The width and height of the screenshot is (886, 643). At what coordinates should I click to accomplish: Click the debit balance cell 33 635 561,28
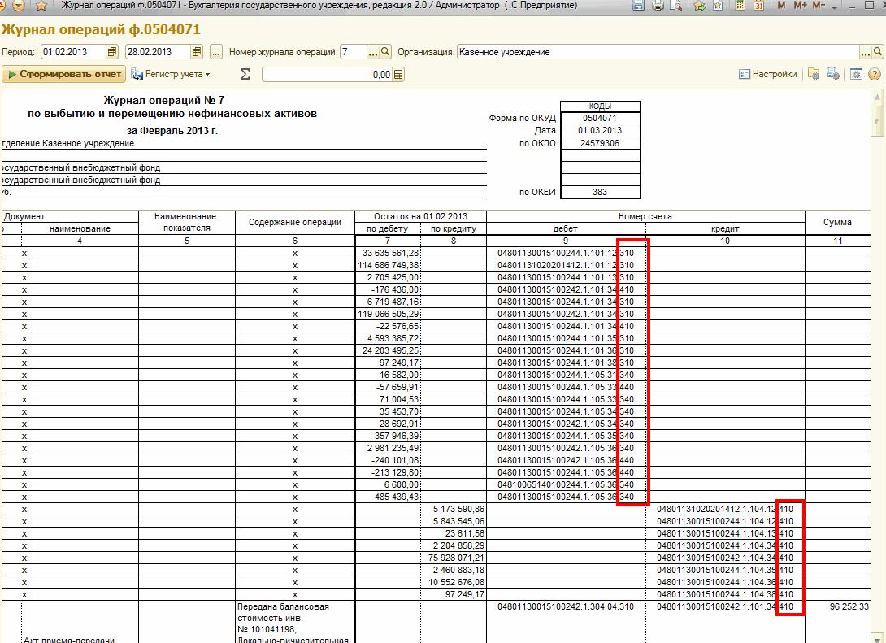pos(388,253)
